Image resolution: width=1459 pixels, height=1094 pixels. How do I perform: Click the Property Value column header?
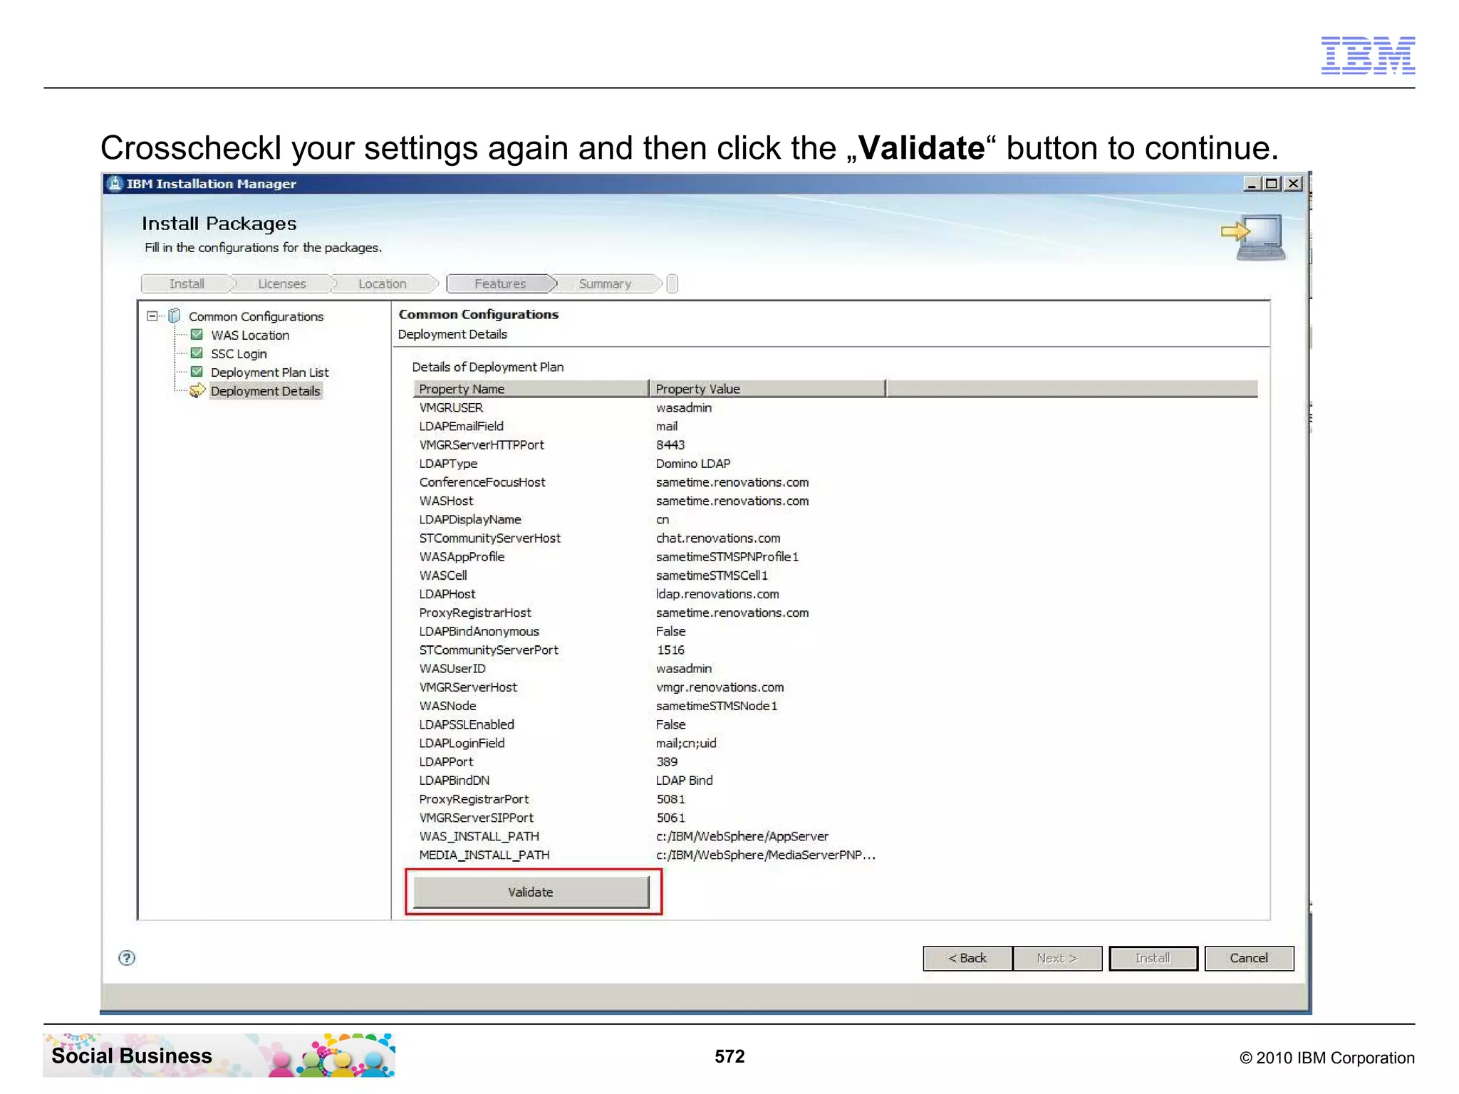(x=767, y=389)
